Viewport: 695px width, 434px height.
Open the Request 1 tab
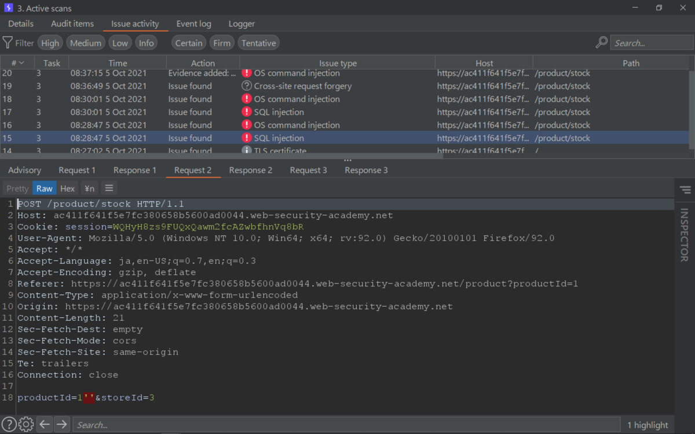pos(77,170)
